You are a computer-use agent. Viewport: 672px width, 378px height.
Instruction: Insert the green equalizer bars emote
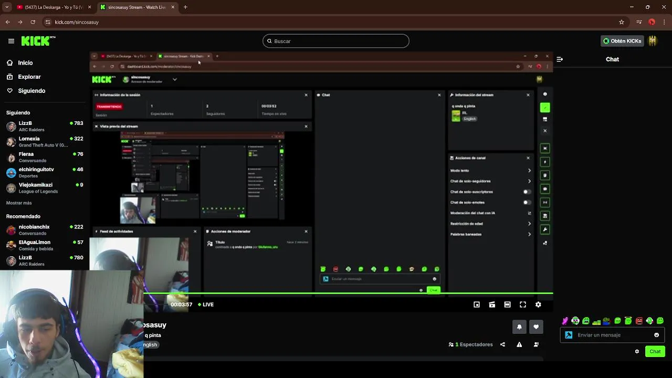(x=596, y=321)
